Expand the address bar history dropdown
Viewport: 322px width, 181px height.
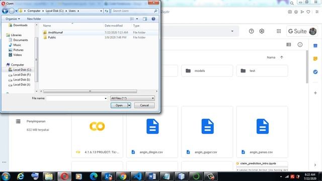pyautogui.click(x=101, y=11)
